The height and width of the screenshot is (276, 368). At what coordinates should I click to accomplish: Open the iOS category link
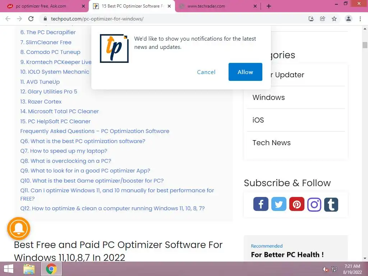pyautogui.click(x=258, y=120)
